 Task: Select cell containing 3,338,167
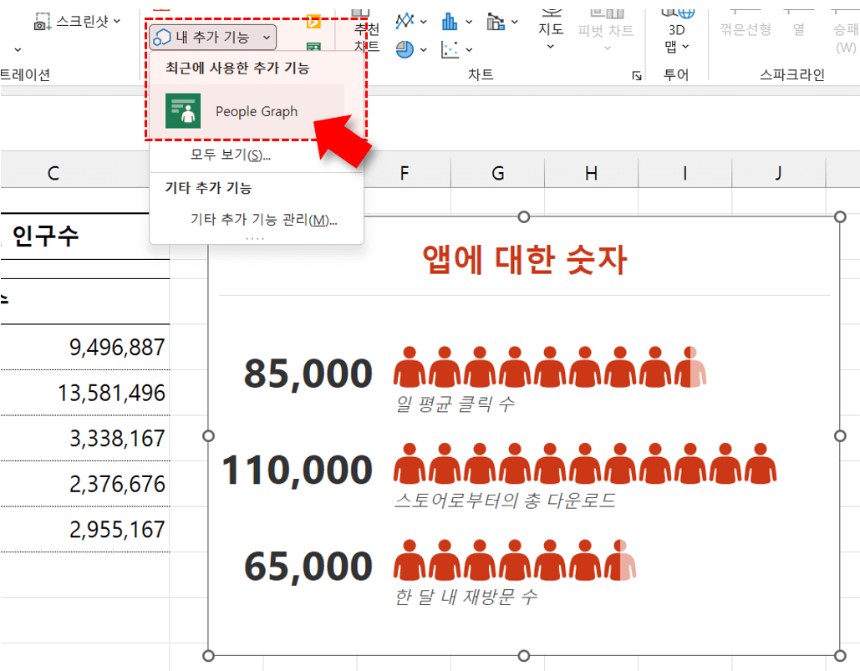(x=85, y=438)
